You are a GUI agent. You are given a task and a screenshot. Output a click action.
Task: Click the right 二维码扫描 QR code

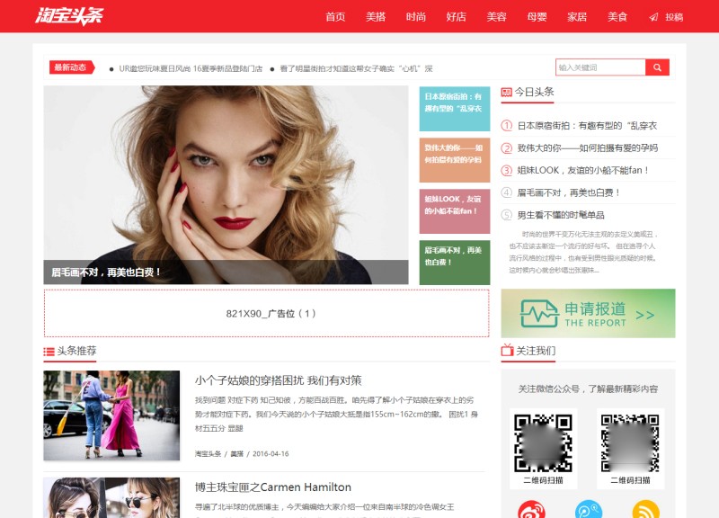pyautogui.click(x=630, y=443)
